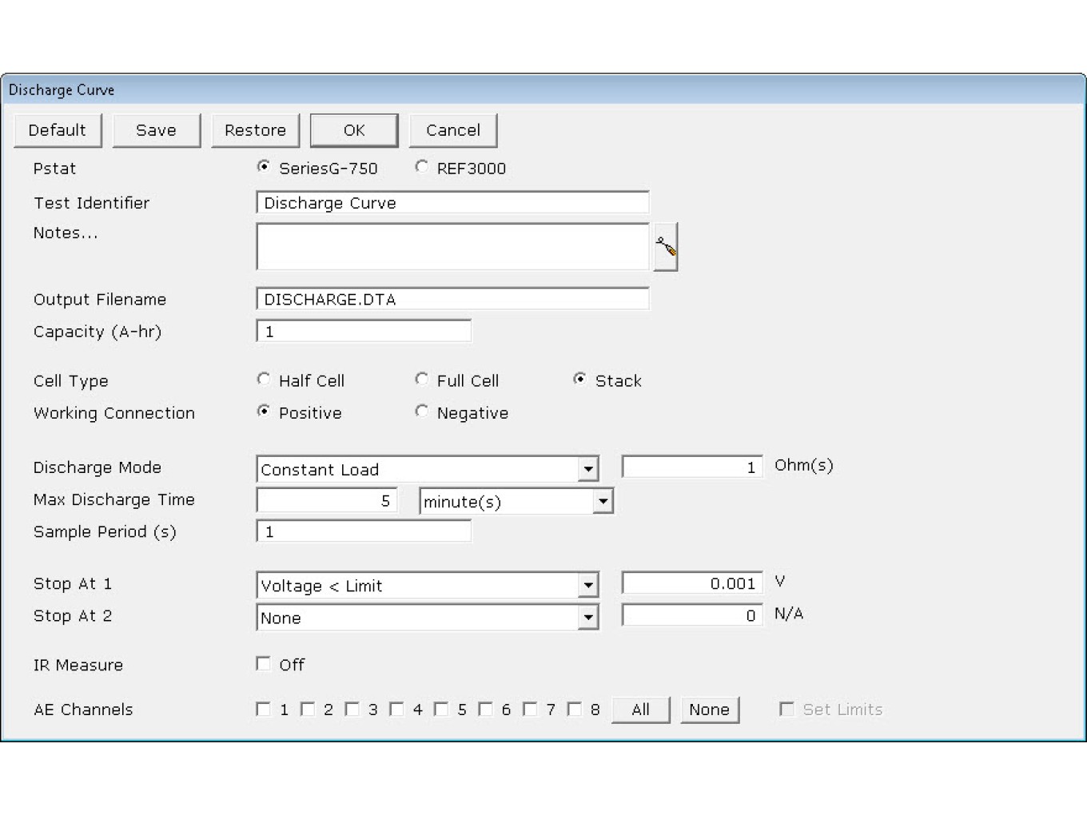Click the Stop At 1 voltage limit field
Screen dimensions: 1087x815
(x=692, y=583)
